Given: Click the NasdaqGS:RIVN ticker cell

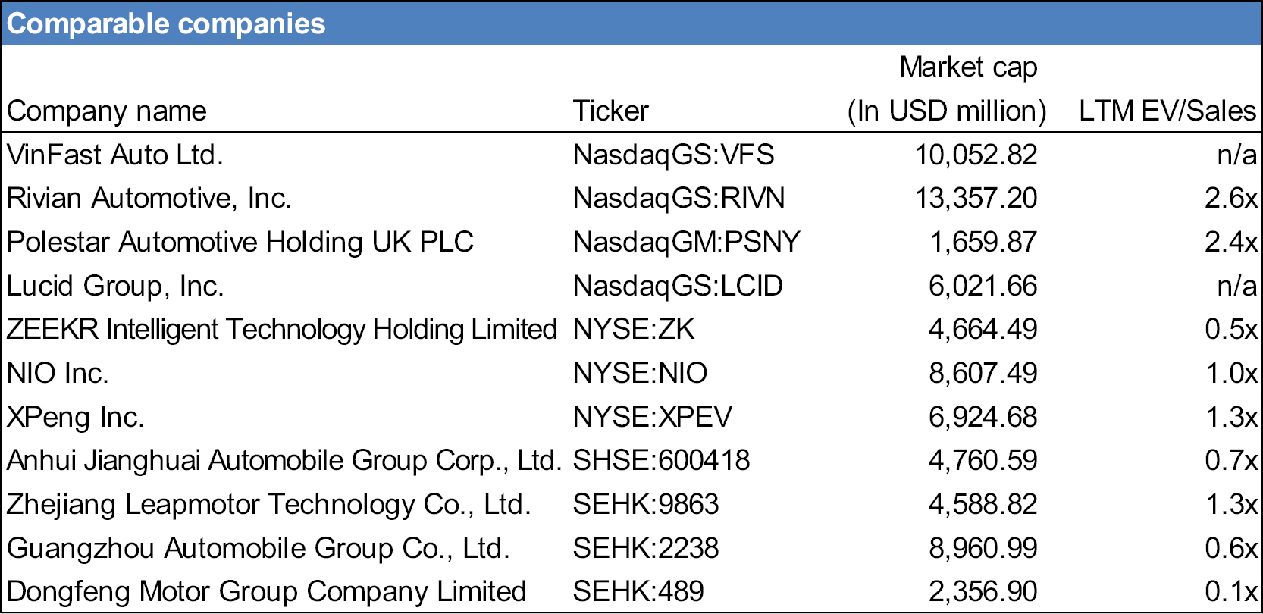Looking at the screenshot, I should pos(679,199).
